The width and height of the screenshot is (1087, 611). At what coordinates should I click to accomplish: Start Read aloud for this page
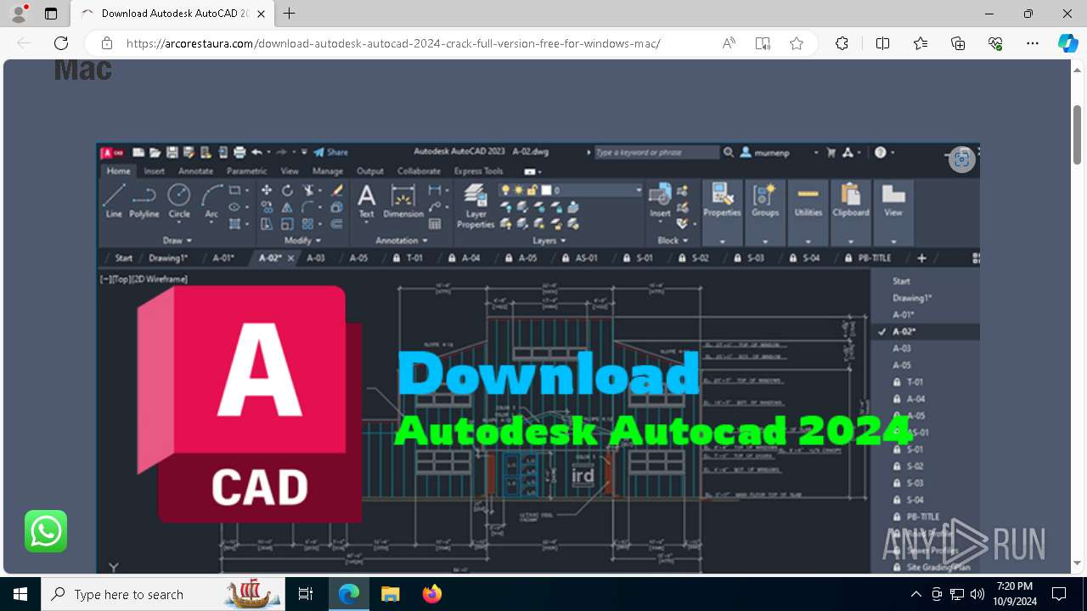[x=729, y=43]
